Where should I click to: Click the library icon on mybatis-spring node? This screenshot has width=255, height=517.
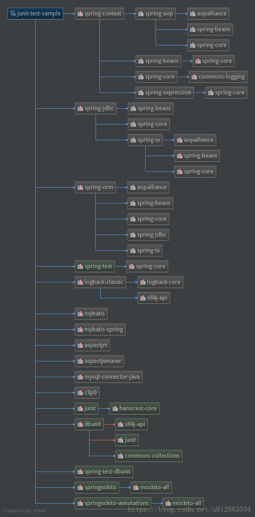(x=80, y=330)
